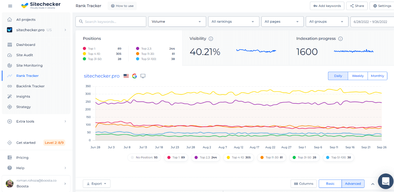Click the Positions summary card
The image size is (394, 192).
coord(129,48)
